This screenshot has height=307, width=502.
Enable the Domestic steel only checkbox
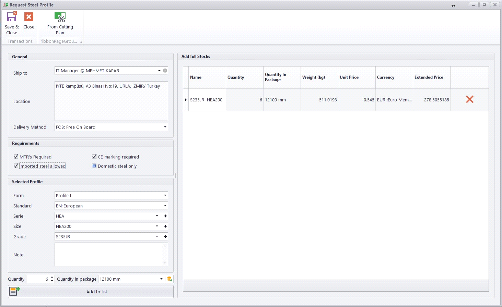pos(94,166)
